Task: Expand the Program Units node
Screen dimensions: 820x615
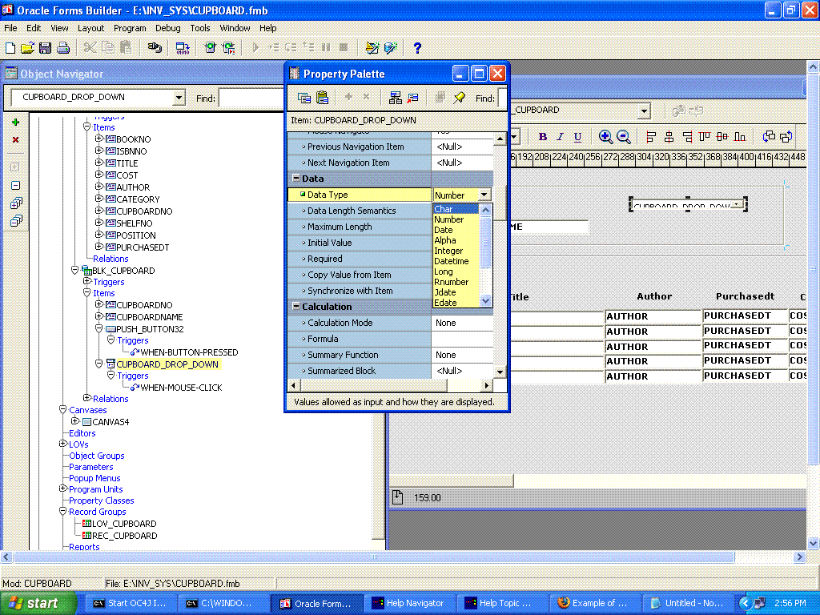Action: point(62,488)
